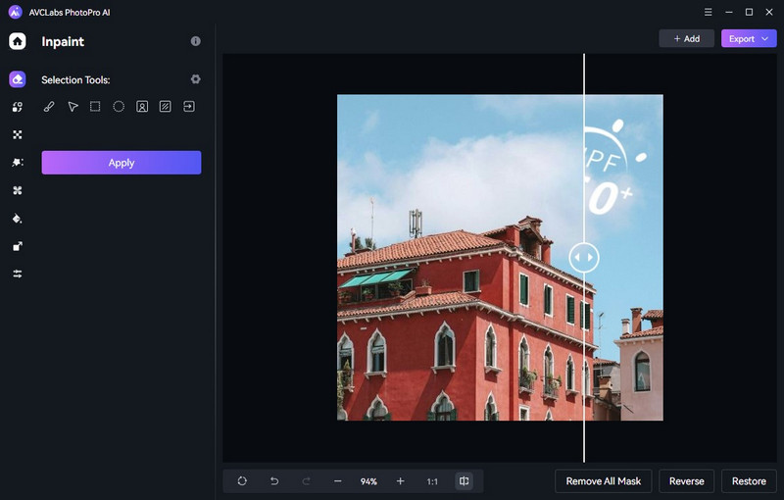Zoom out with the minus button
The height and width of the screenshot is (500, 784).
coord(337,481)
